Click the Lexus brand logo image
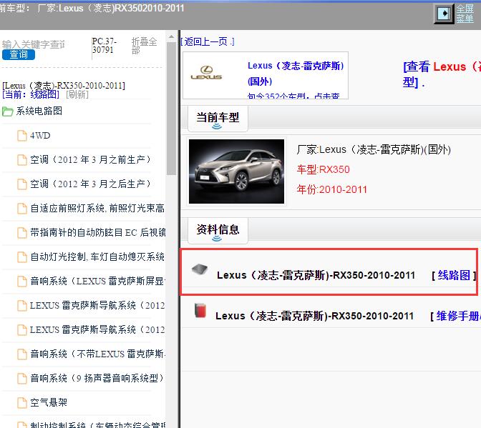This screenshot has width=481, height=428. [206, 73]
